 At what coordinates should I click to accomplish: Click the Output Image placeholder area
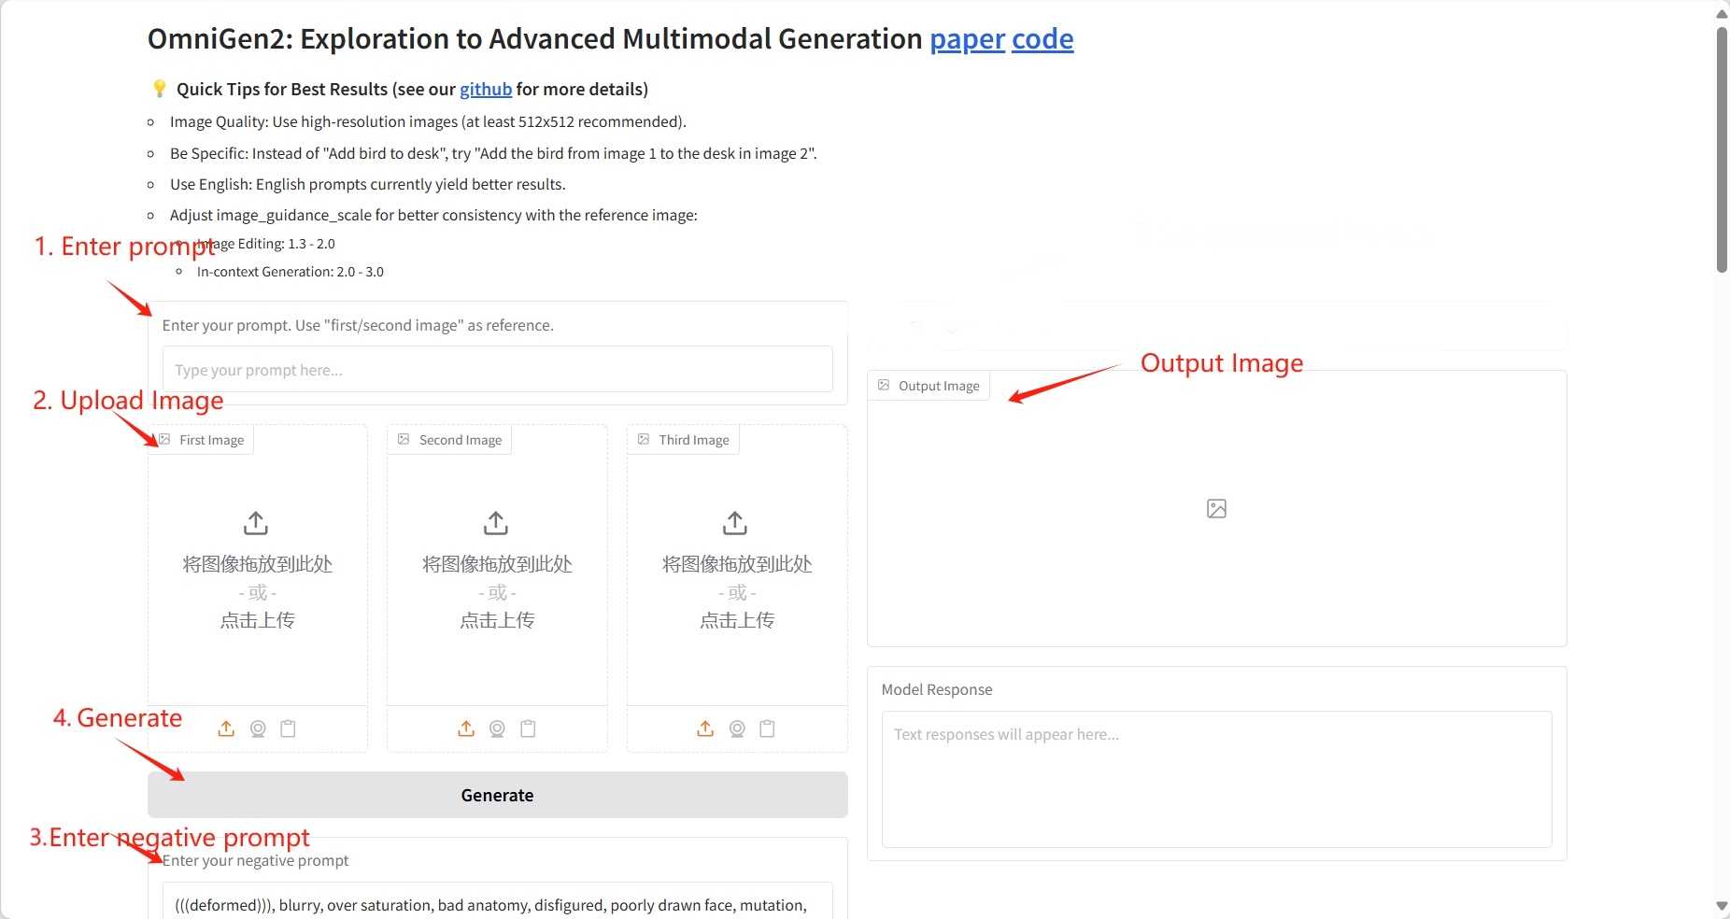click(x=1216, y=509)
